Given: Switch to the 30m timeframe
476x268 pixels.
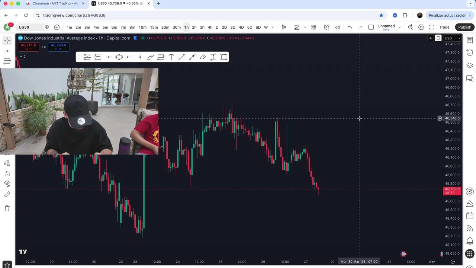Looking at the screenshot, I should click(177, 27).
